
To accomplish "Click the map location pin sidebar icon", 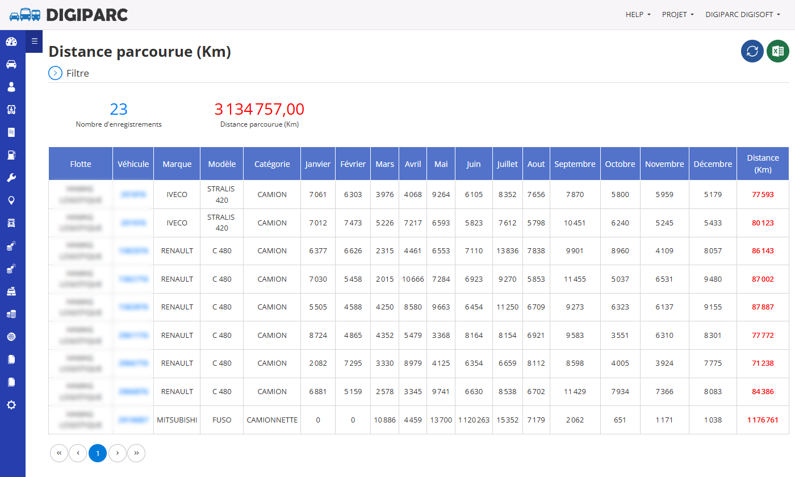I will (x=11, y=200).
